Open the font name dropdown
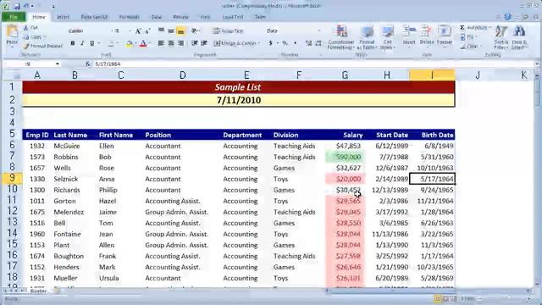Screen dimensions: 542x305 [111, 31]
